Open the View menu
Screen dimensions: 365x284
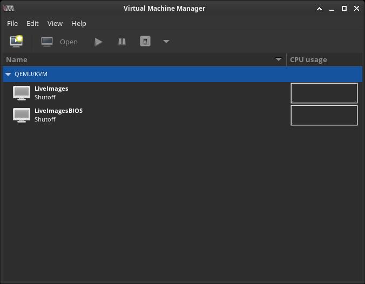(55, 24)
